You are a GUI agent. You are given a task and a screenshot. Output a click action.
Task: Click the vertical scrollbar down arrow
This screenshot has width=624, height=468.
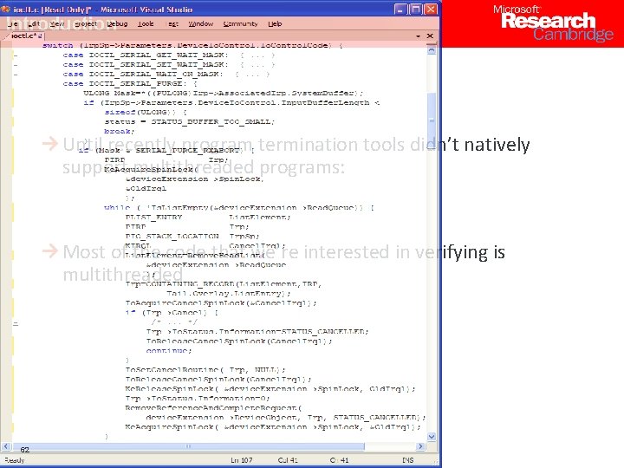pos(432,437)
